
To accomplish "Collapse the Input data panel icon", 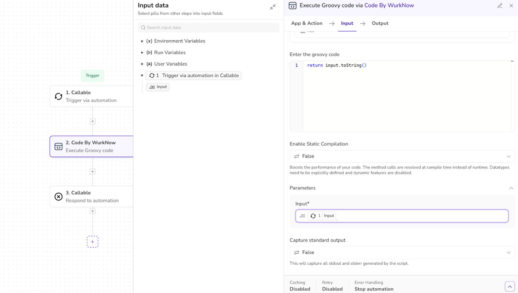I will pyautogui.click(x=273, y=7).
